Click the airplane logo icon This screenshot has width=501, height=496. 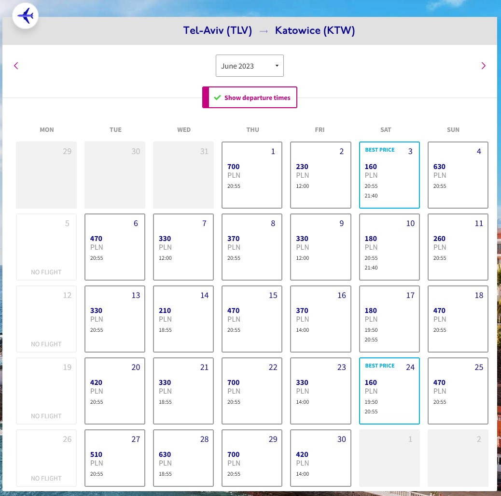[x=25, y=15]
